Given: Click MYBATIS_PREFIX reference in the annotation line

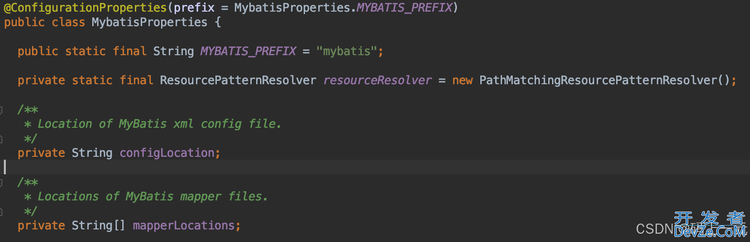Looking at the screenshot, I should [x=405, y=8].
